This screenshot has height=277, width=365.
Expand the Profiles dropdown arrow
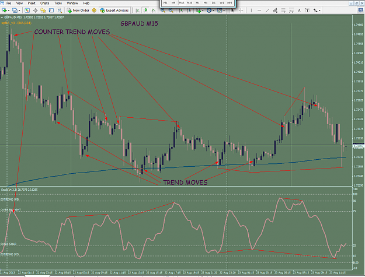point(19,10)
